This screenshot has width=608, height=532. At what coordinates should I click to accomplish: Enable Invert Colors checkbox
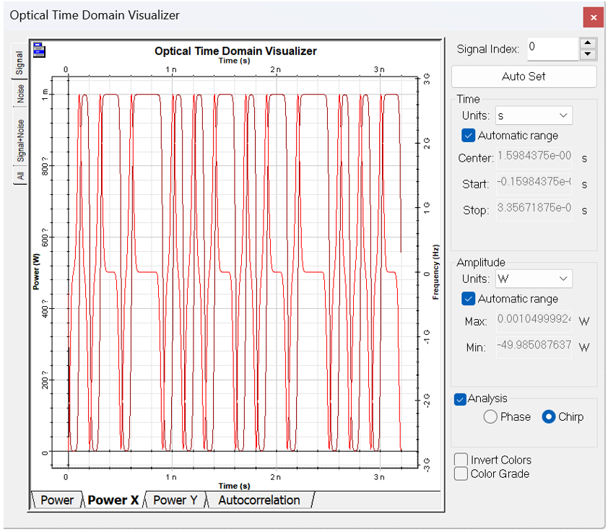tap(460, 460)
